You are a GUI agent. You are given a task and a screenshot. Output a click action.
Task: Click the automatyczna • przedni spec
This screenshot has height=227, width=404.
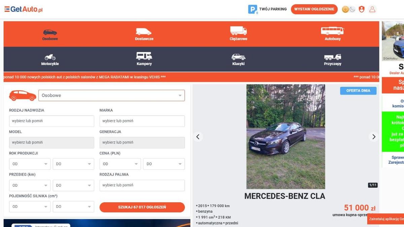tap(217, 223)
